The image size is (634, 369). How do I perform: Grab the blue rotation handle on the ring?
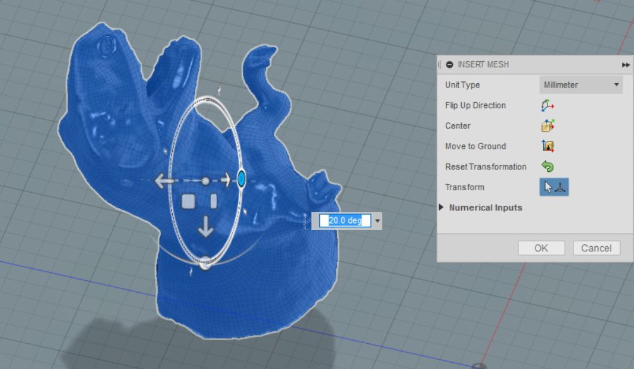(x=242, y=178)
